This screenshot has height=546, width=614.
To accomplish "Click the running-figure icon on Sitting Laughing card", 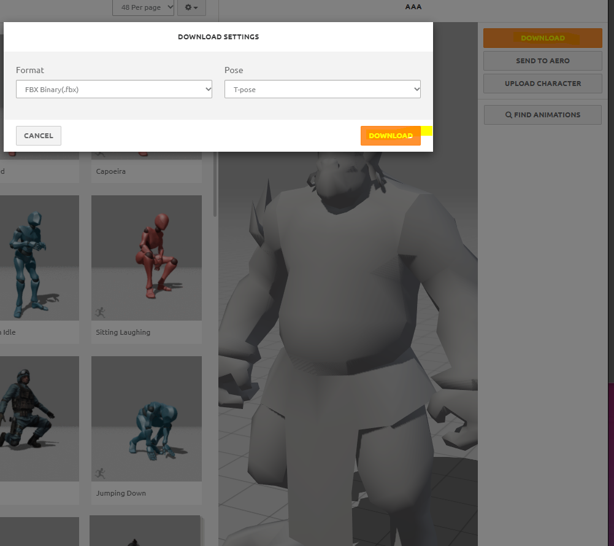I will pos(100,313).
